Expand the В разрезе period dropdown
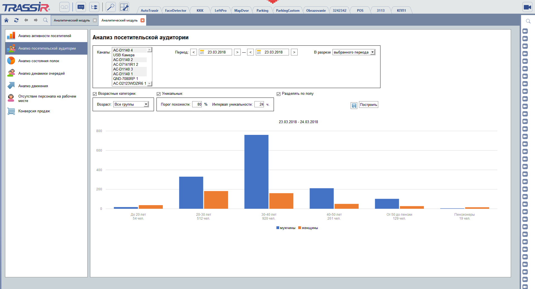Image resolution: width=535 pixels, height=289 pixels. pyautogui.click(x=373, y=52)
